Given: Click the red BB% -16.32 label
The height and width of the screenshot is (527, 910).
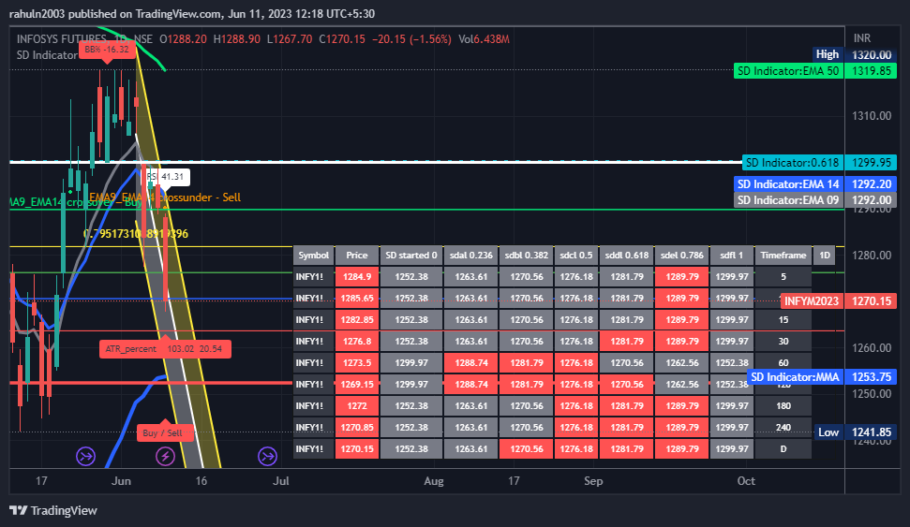Looking at the screenshot, I should [107, 50].
